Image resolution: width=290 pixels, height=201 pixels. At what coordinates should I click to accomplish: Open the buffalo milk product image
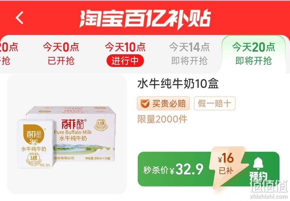click(x=67, y=134)
